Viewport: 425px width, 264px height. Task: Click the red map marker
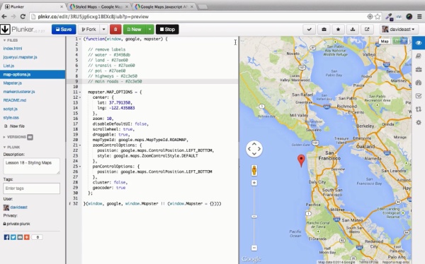[x=301, y=161]
